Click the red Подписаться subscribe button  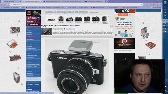[x=123, y=15]
